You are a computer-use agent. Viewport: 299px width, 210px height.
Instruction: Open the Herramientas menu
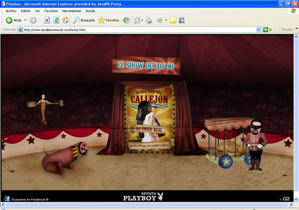point(72,11)
